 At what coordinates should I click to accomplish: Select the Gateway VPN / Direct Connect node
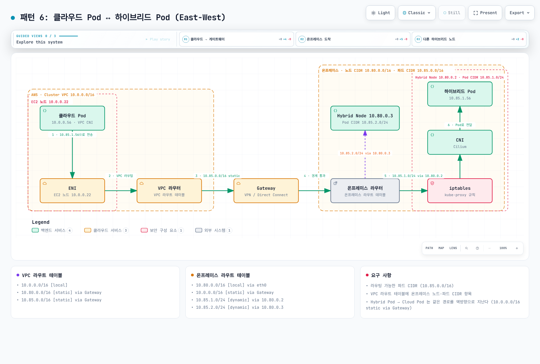pyautogui.click(x=266, y=191)
